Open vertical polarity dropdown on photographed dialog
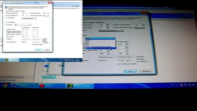Viewport: 197px width, 111px height. click(x=126, y=57)
